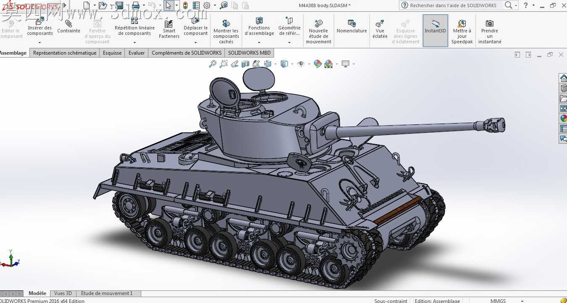The image size is (567, 303).
Task: Click Edit Appearance colored ball icon
Action: (318, 64)
